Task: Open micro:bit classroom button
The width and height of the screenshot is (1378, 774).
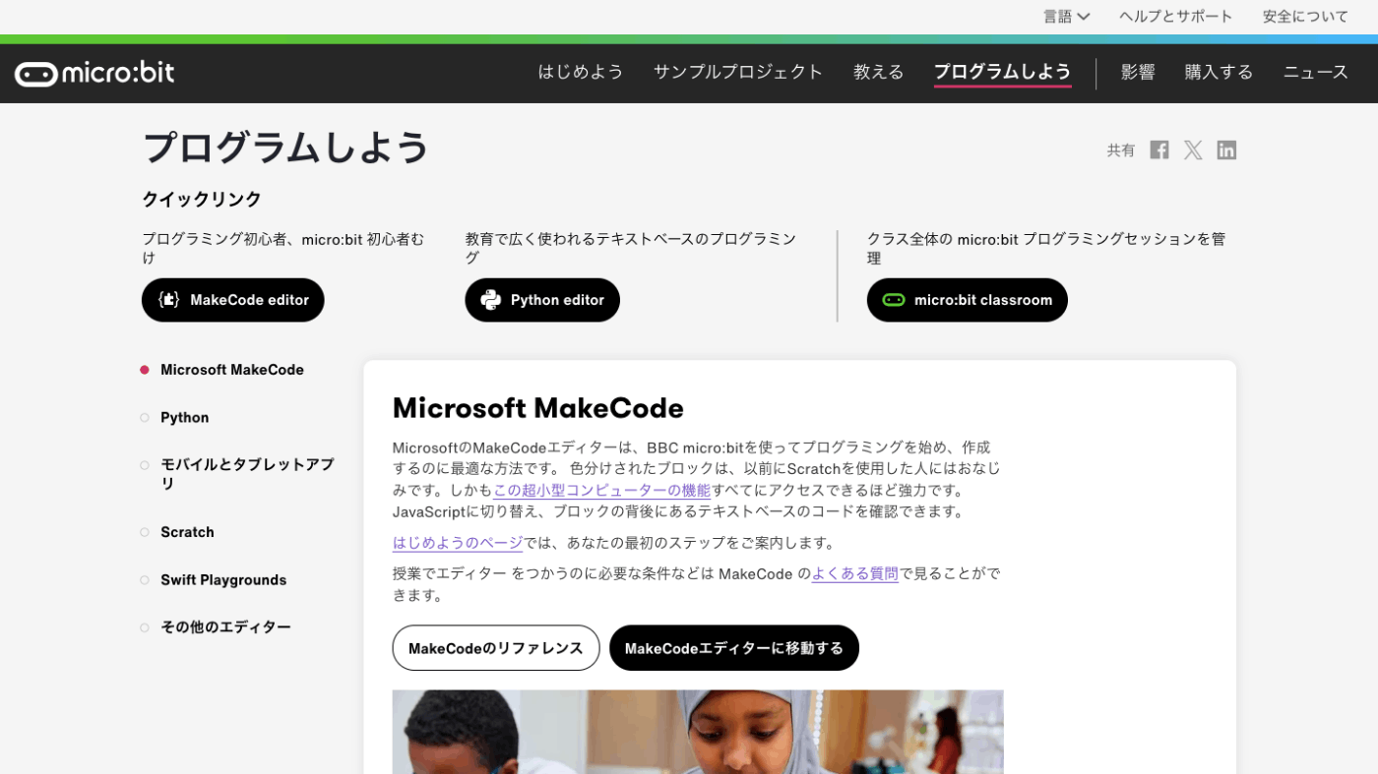Action: [x=967, y=300]
